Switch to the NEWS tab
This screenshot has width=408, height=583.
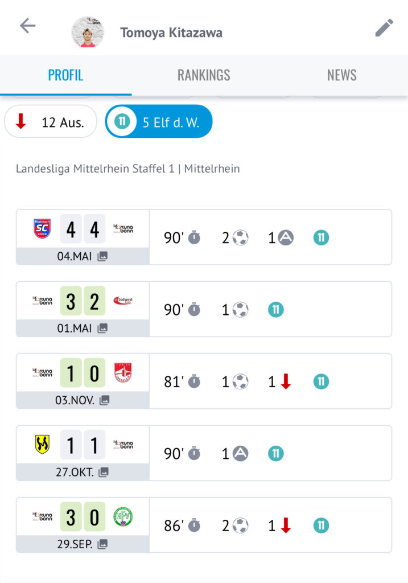point(342,75)
